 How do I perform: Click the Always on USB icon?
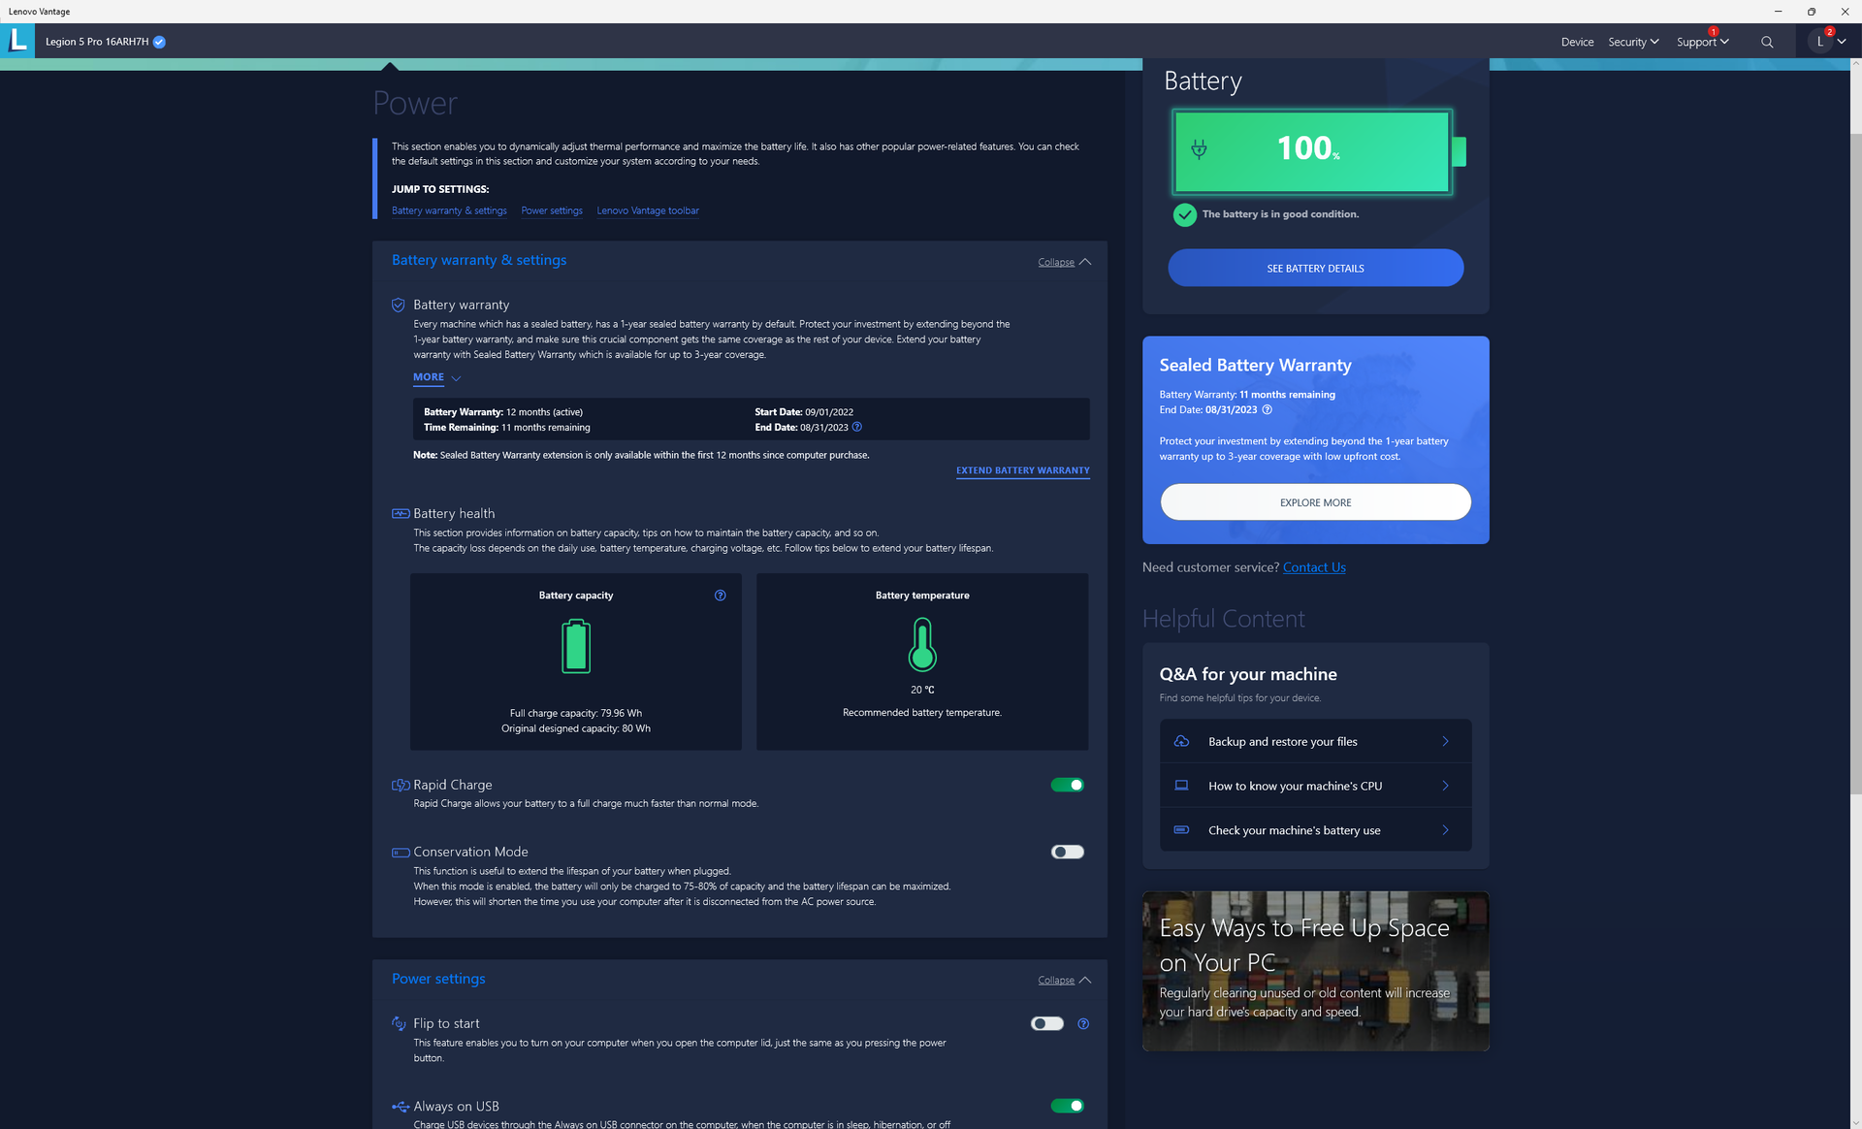coord(401,1107)
